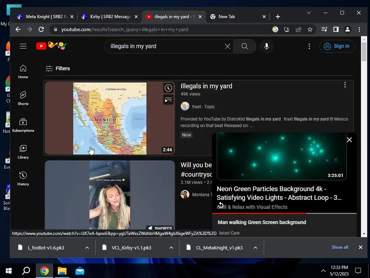Toggle Chrome side panel

pyautogui.click(x=336, y=29)
